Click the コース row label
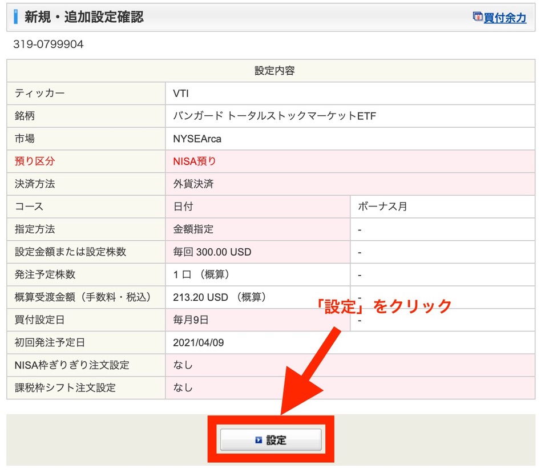The width and height of the screenshot is (541, 473). pyautogui.click(x=29, y=207)
